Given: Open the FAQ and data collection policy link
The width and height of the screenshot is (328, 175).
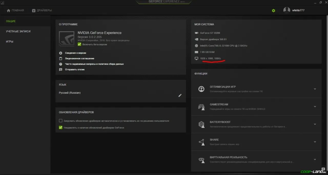Looking at the screenshot, I should [94, 64].
